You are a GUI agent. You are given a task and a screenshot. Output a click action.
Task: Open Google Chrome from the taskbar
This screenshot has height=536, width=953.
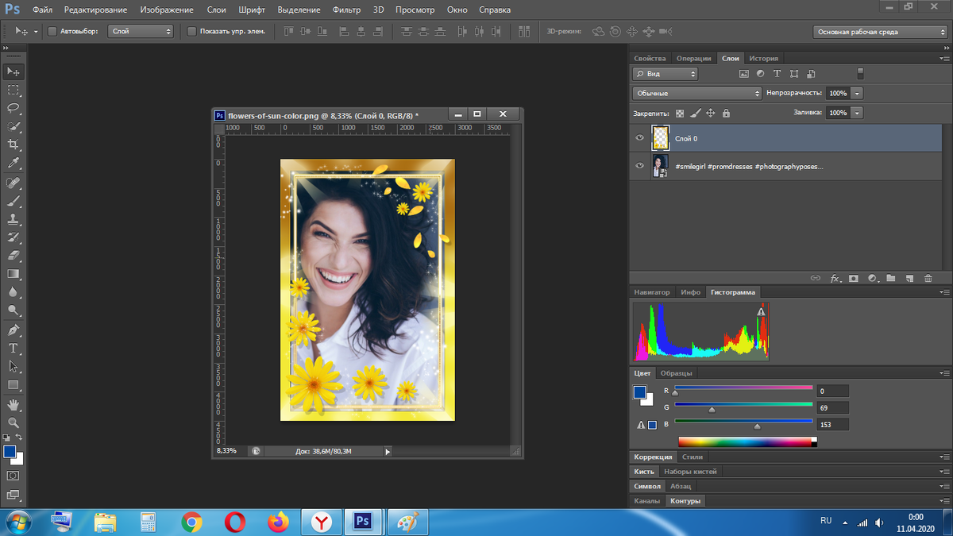191,522
